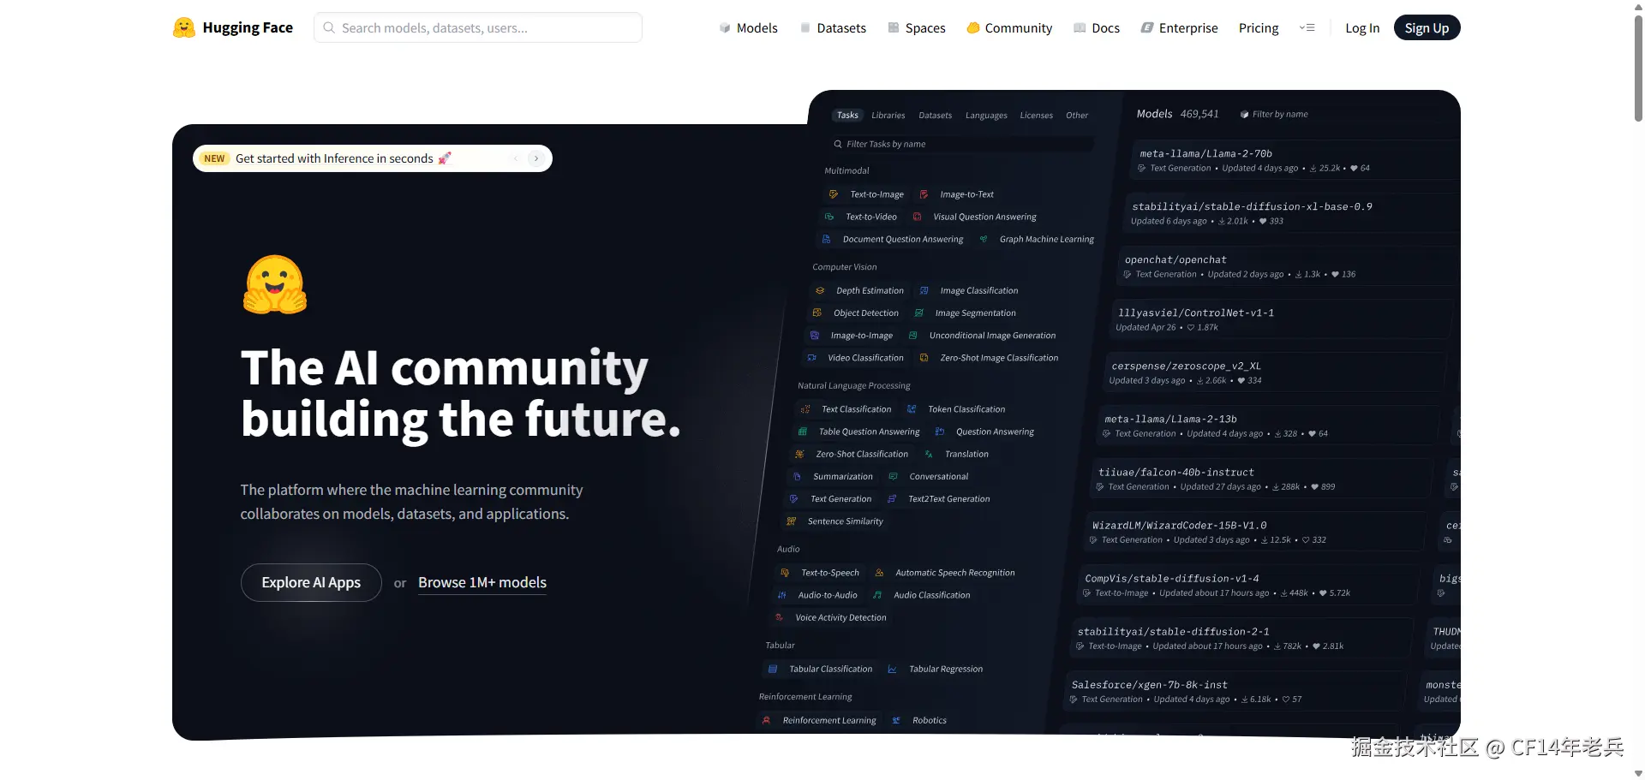1645x780 pixels.
Task: Open the Models page from the top navigation
Action: (x=749, y=28)
